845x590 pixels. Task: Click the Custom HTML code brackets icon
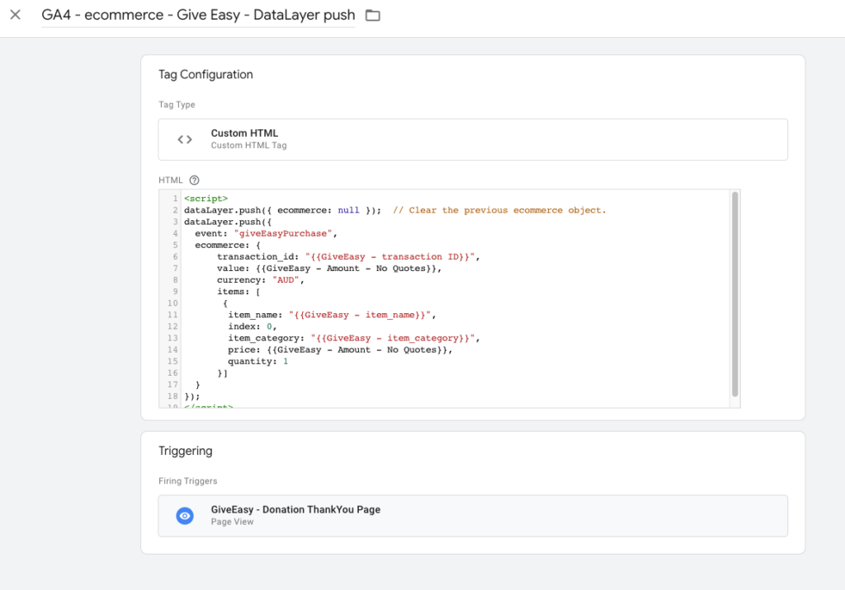point(185,138)
